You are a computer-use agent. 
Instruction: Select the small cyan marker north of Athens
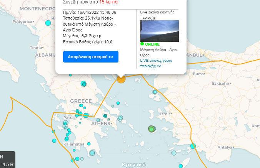click(x=105, y=116)
